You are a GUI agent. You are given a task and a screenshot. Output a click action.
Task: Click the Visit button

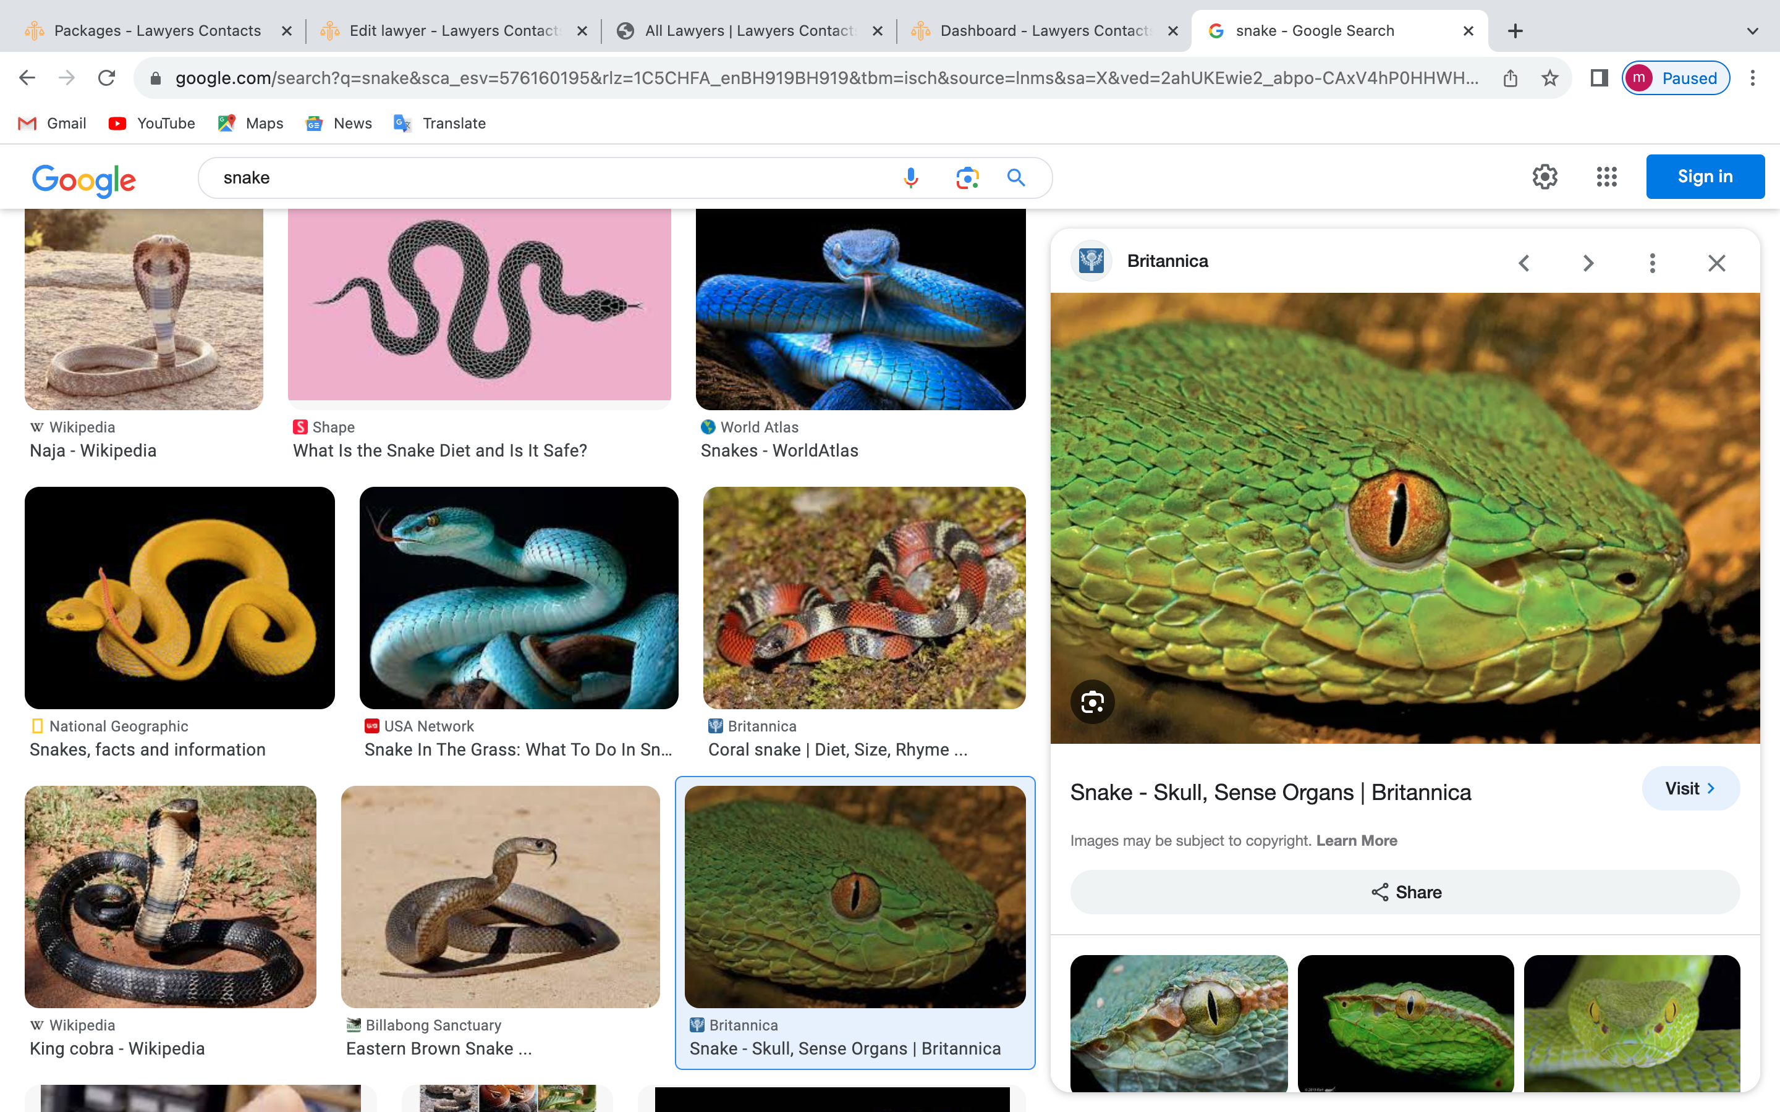coord(1690,788)
